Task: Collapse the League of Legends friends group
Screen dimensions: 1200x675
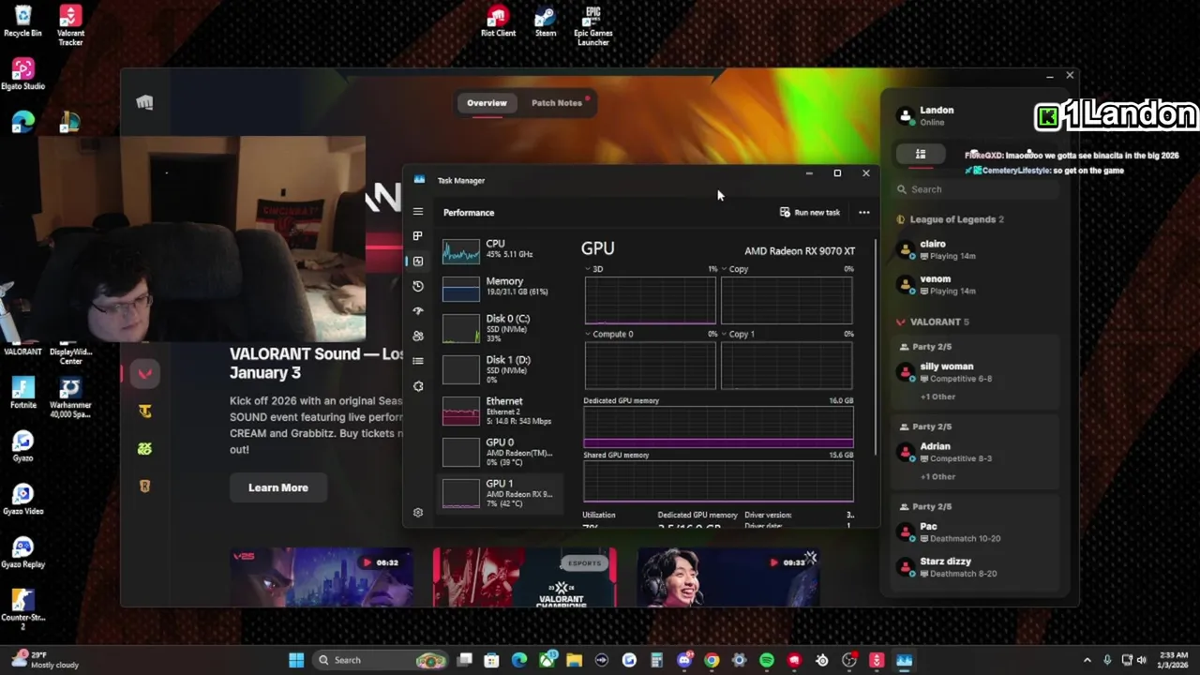Action: tap(951, 219)
